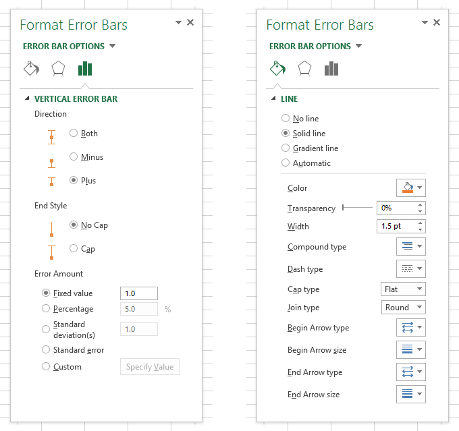Close the right Format Error Bars pane
Screen dimensions: 459x431
click(x=437, y=22)
